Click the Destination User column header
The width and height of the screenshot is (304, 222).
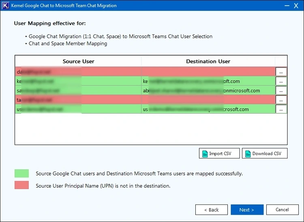[x=208, y=61]
